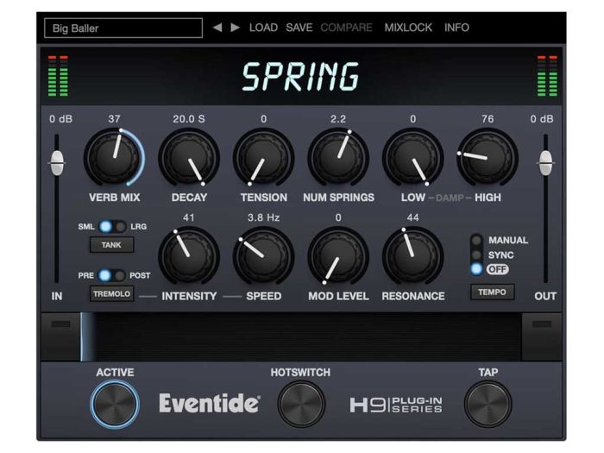The image size is (604, 453).
Task: Click the H9 Plug-In Series logo
Action: 396,405
